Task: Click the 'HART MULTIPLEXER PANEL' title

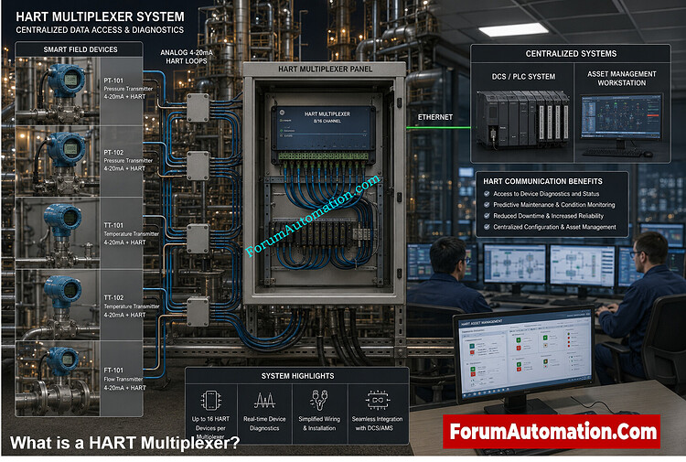Action: coord(325,70)
